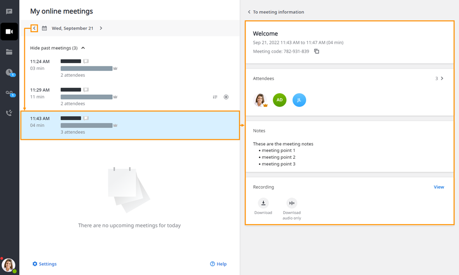Screen dimensions: 459x275
Task: Go to previous day arrow
Action: coord(34,28)
